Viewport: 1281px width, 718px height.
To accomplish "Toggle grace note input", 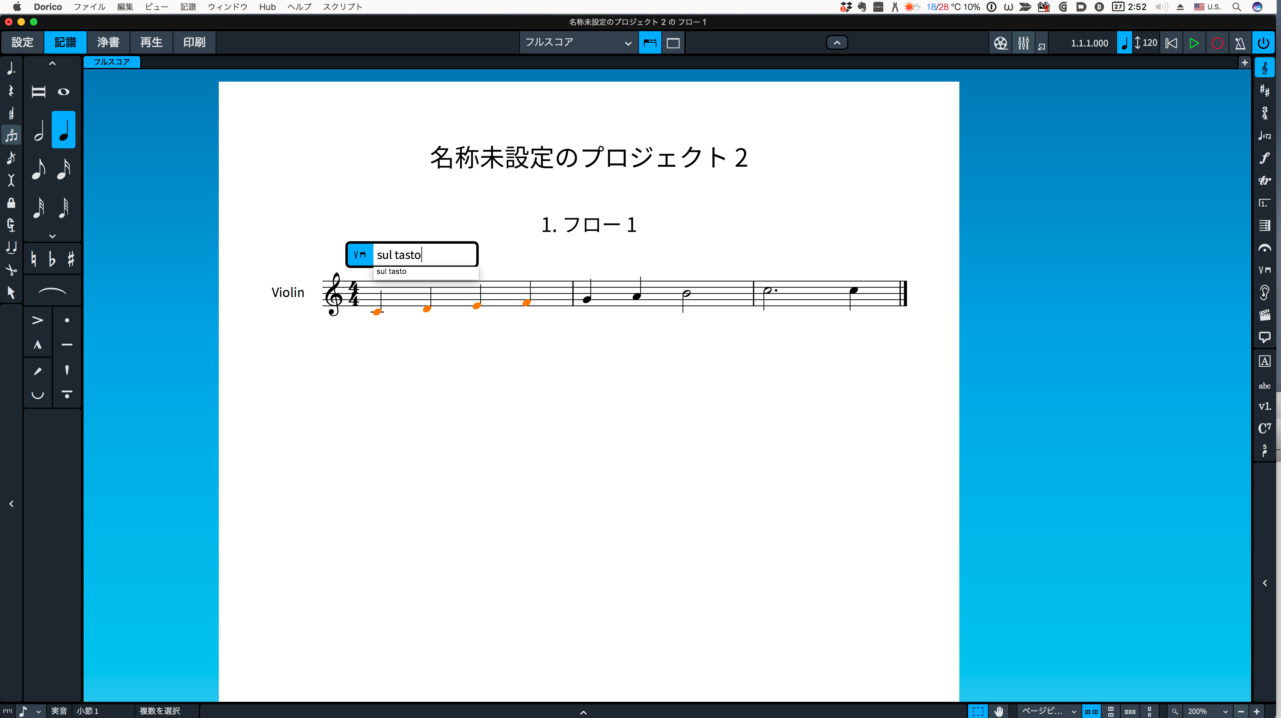I will coord(11,158).
